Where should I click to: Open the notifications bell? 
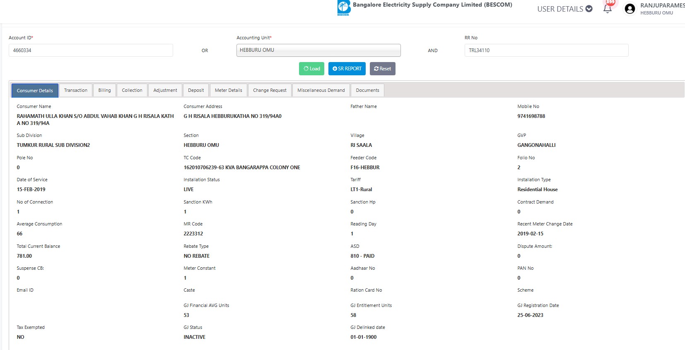coord(608,9)
